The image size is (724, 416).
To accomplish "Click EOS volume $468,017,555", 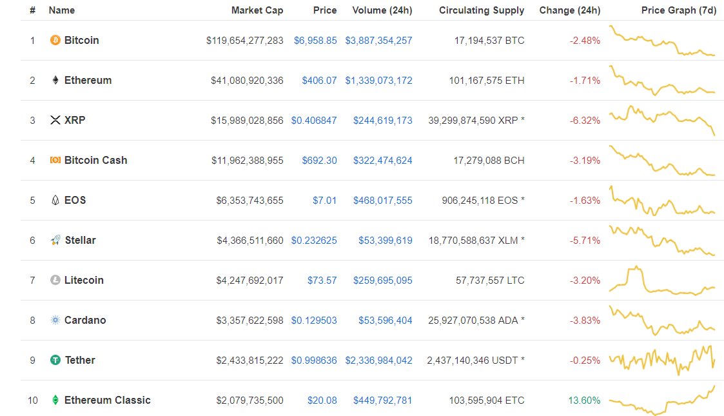I will 383,201.
